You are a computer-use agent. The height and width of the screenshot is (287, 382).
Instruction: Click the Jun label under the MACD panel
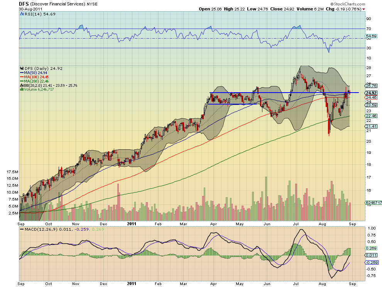[x=267, y=284]
